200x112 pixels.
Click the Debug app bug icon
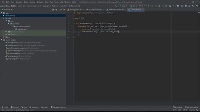pos(159,6)
